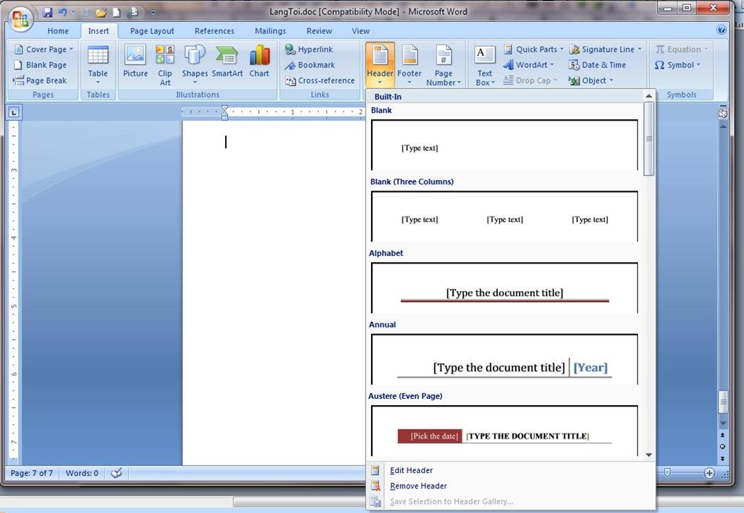Click Words: 0 in status bar
The image size is (744, 513).
coord(82,472)
